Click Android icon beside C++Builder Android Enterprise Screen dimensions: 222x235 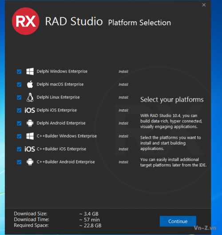click(30, 162)
